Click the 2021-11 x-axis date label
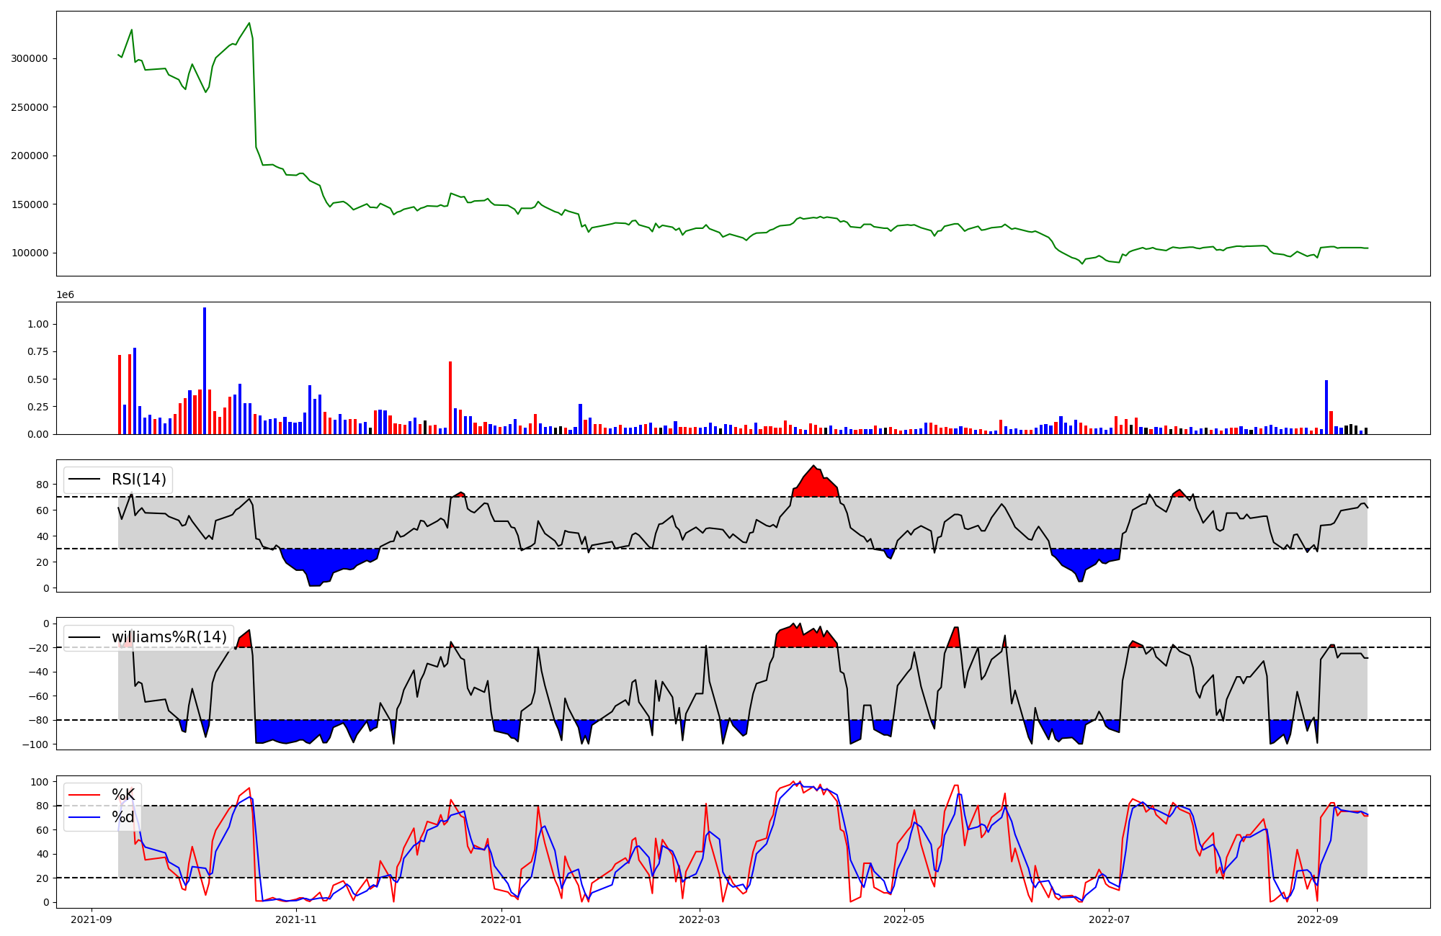Viewport: 1441px width, 936px height. (296, 919)
